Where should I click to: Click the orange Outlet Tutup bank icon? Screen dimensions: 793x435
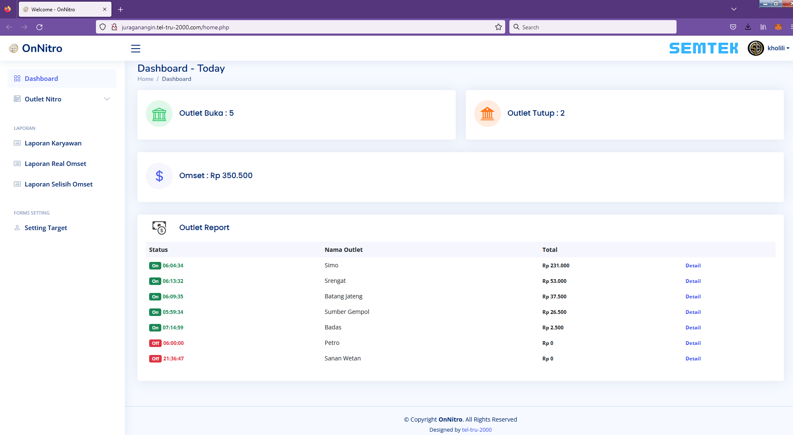click(x=487, y=114)
